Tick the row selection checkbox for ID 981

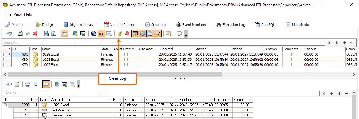coord(5,54)
